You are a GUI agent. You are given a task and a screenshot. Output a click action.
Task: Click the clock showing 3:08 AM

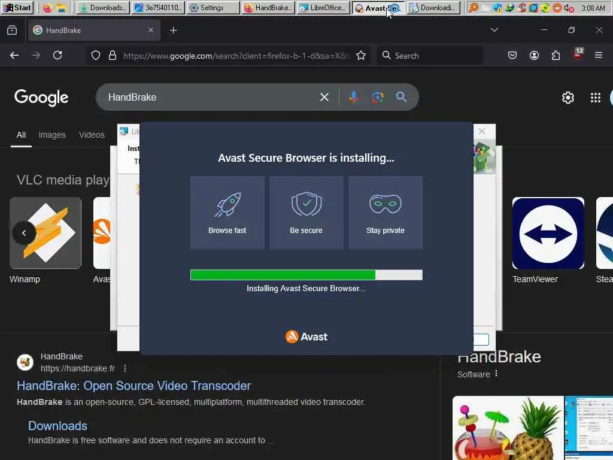point(592,8)
